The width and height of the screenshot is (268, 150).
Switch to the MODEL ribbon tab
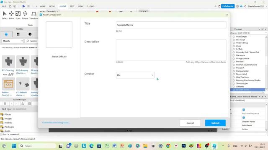pyautogui.click(x=52, y=6)
